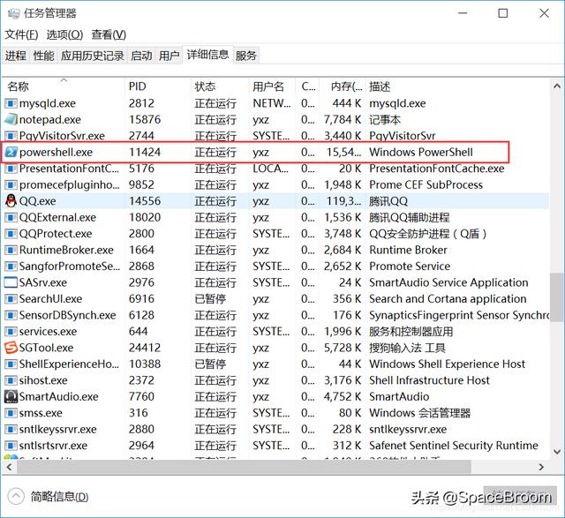Image resolution: width=565 pixels, height=518 pixels.
Task: Click the description 腾讯QQ辅助进程
Action: [410, 218]
